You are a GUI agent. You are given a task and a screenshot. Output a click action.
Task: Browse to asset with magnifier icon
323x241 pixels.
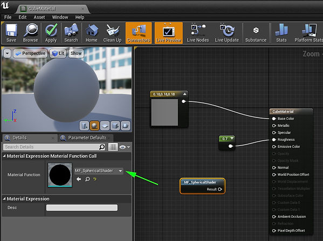click(x=87, y=179)
